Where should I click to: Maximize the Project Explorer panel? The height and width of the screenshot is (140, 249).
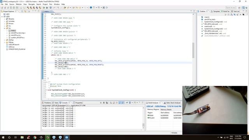[39, 11]
